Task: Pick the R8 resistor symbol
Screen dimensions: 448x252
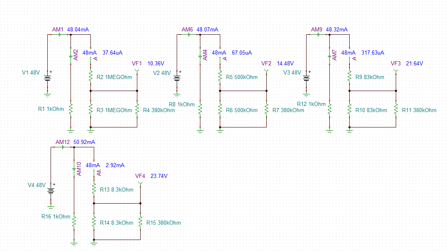Action: [x=200, y=109]
